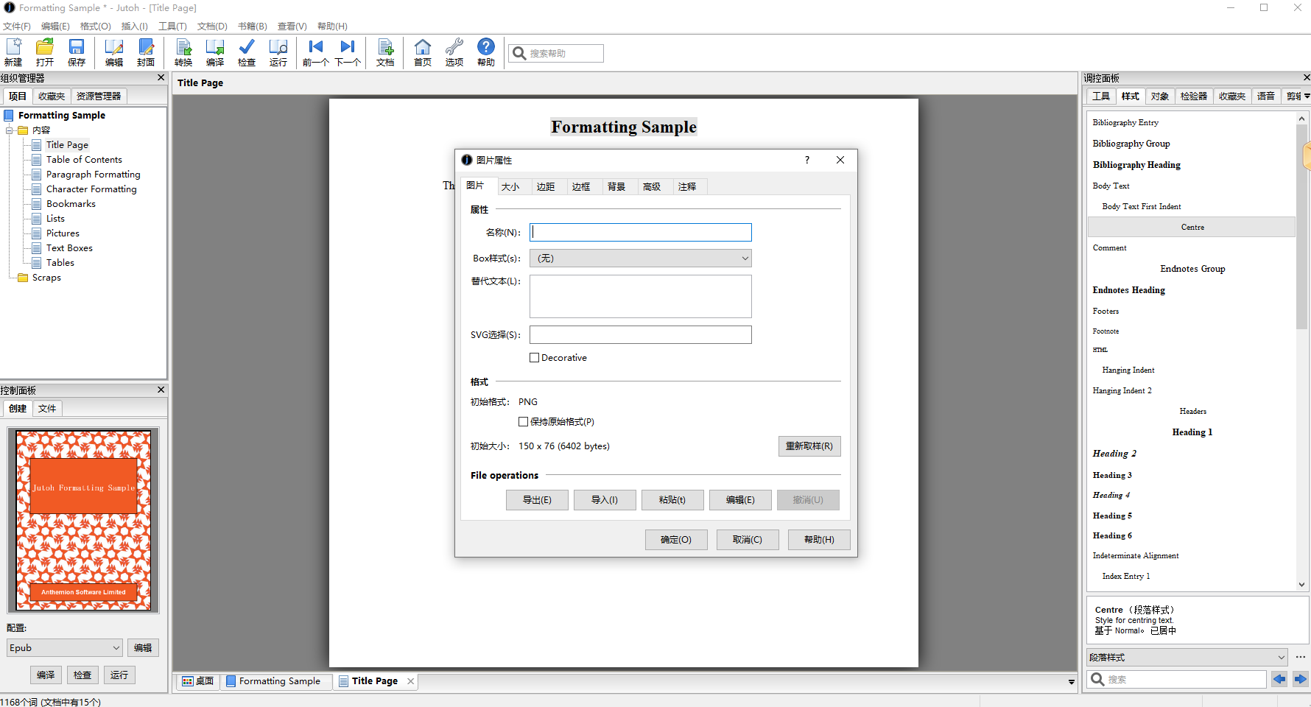Collapse the 内容 tree folder
This screenshot has height=707, width=1311.
point(10,130)
